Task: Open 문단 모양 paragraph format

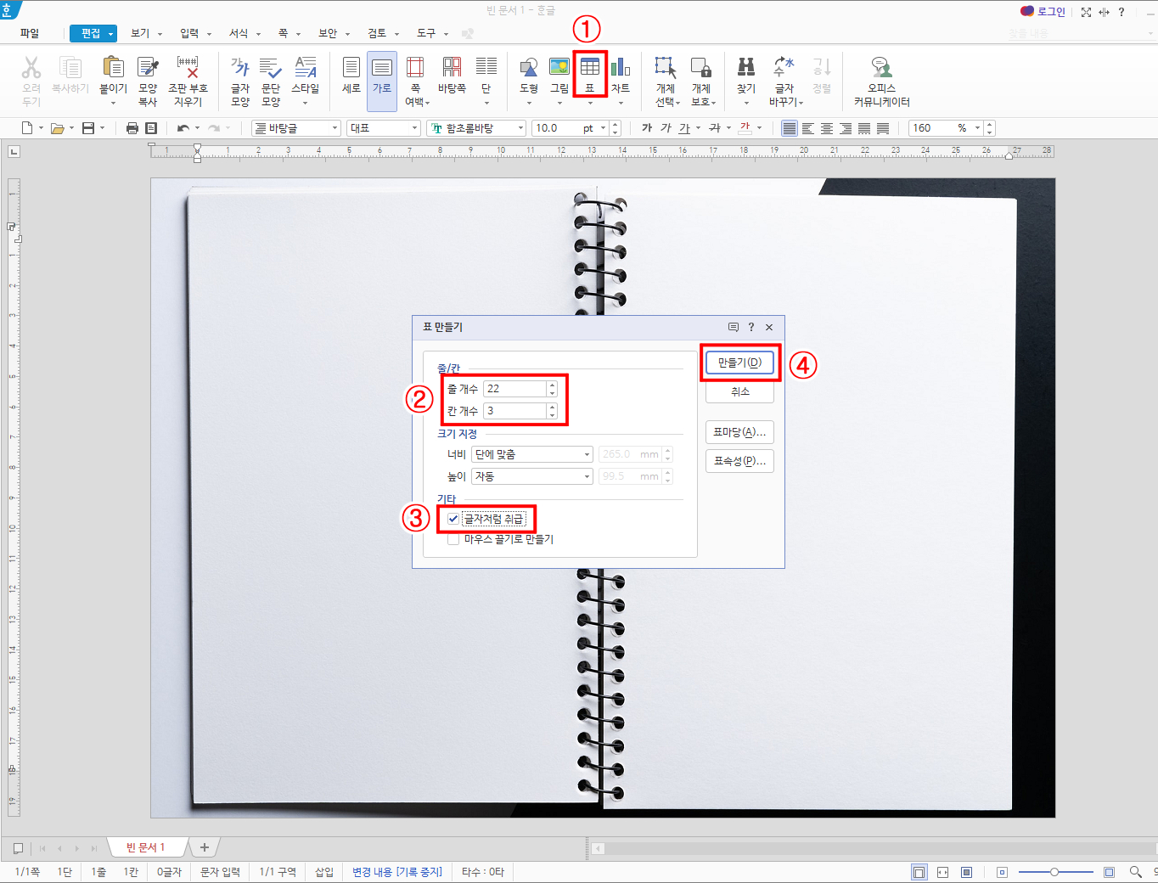Action: tap(271, 68)
